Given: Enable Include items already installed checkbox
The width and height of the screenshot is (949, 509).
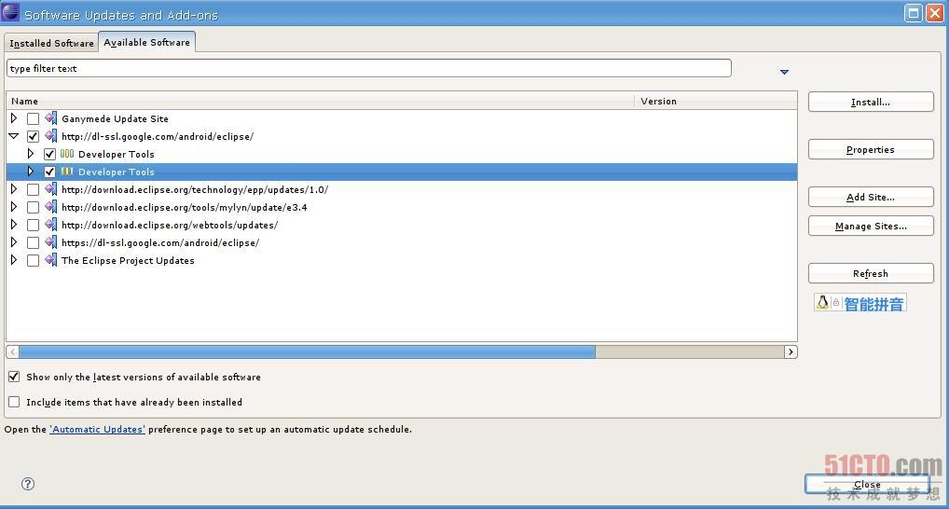Looking at the screenshot, I should tap(14, 401).
